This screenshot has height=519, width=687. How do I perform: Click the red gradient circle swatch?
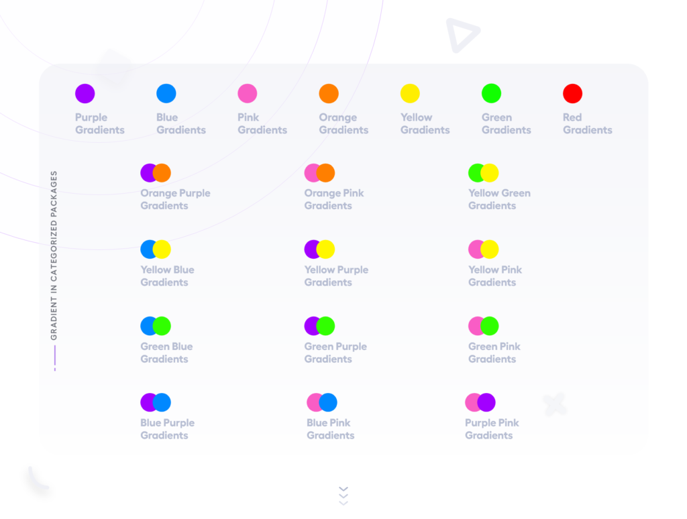[x=572, y=93]
